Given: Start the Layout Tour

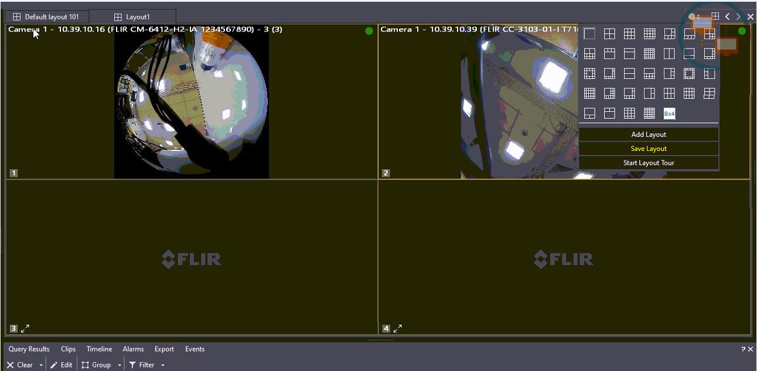Looking at the screenshot, I should (648, 162).
